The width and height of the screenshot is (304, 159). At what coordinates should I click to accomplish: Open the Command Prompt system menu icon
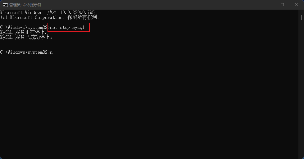(x=5, y=5)
